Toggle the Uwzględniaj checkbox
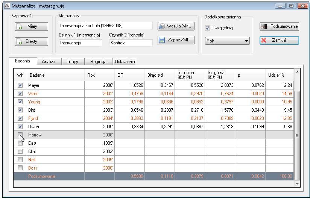Screen dimensions: 310x200 point(207,28)
